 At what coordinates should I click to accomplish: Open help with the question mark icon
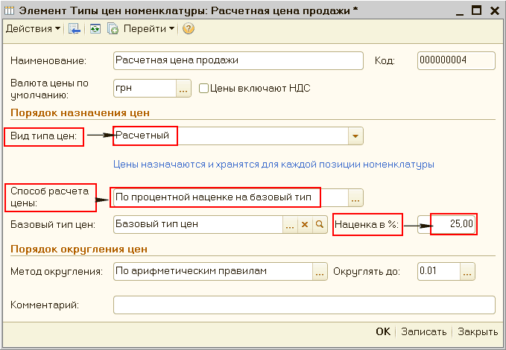188,29
